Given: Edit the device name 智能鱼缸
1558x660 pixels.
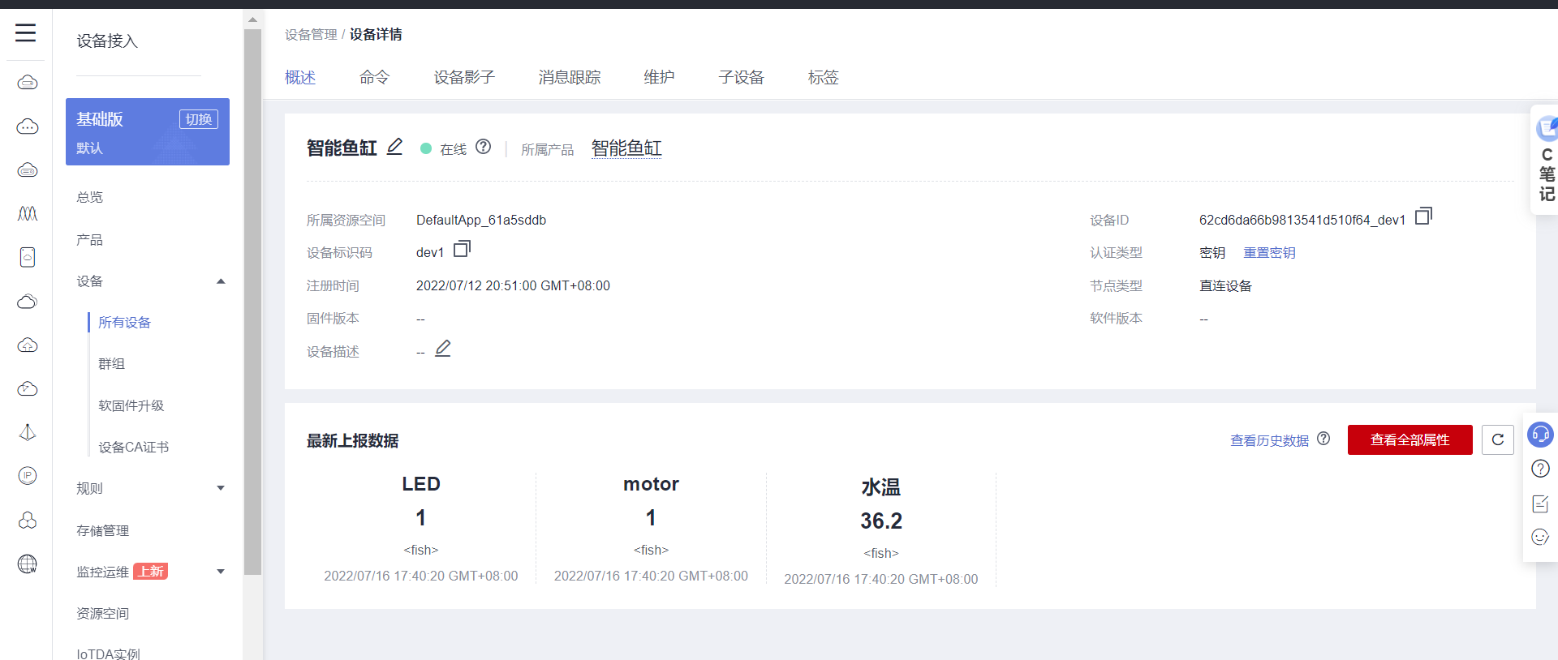Looking at the screenshot, I should click(394, 147).
